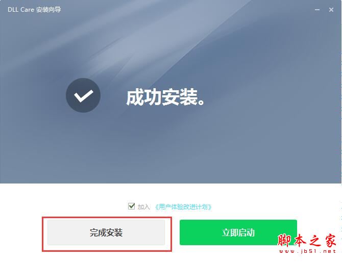Uncheck the 加入 user experience checkbox
Image resolution: width=342 pixels, height=262 pixels.
[131, 206]
